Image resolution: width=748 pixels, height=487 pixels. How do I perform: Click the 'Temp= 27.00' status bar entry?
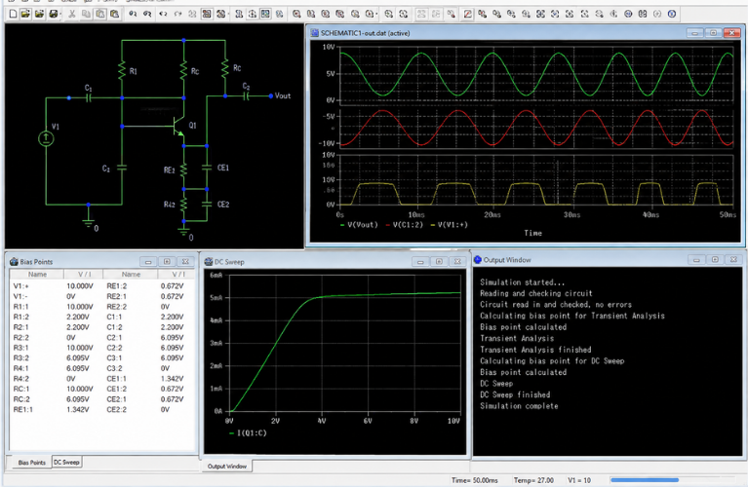click(x=533, y=480)
